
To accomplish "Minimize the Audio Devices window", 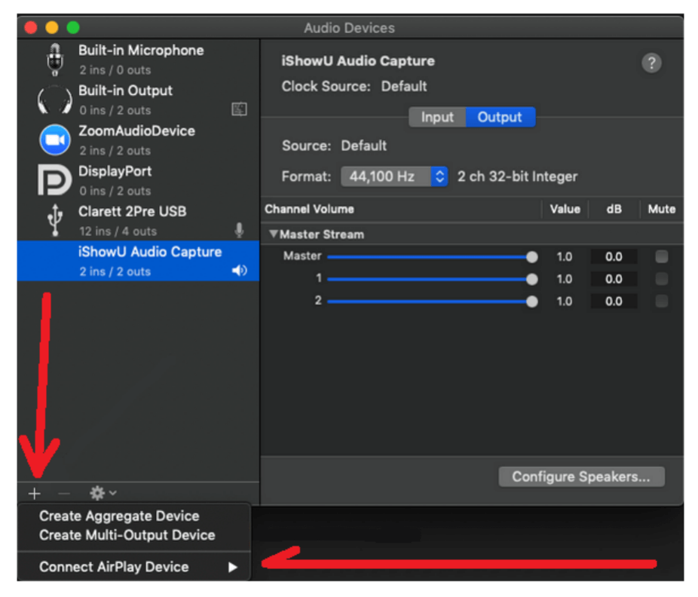I will [52, 28].
